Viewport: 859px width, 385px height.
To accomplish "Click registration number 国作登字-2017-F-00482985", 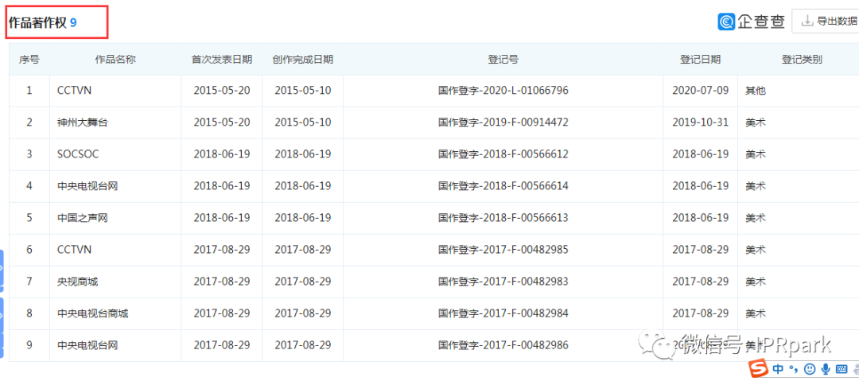I will tap(503, 249).
